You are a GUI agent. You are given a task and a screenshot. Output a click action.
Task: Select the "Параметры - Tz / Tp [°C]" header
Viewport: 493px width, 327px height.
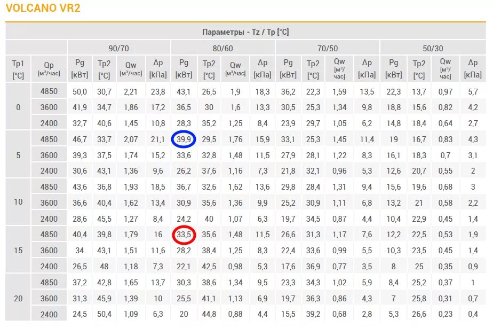[x=245, y=32]
